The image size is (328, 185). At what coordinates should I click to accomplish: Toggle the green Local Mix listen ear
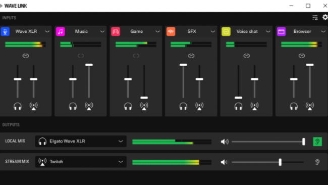click(x=317, y=142)
